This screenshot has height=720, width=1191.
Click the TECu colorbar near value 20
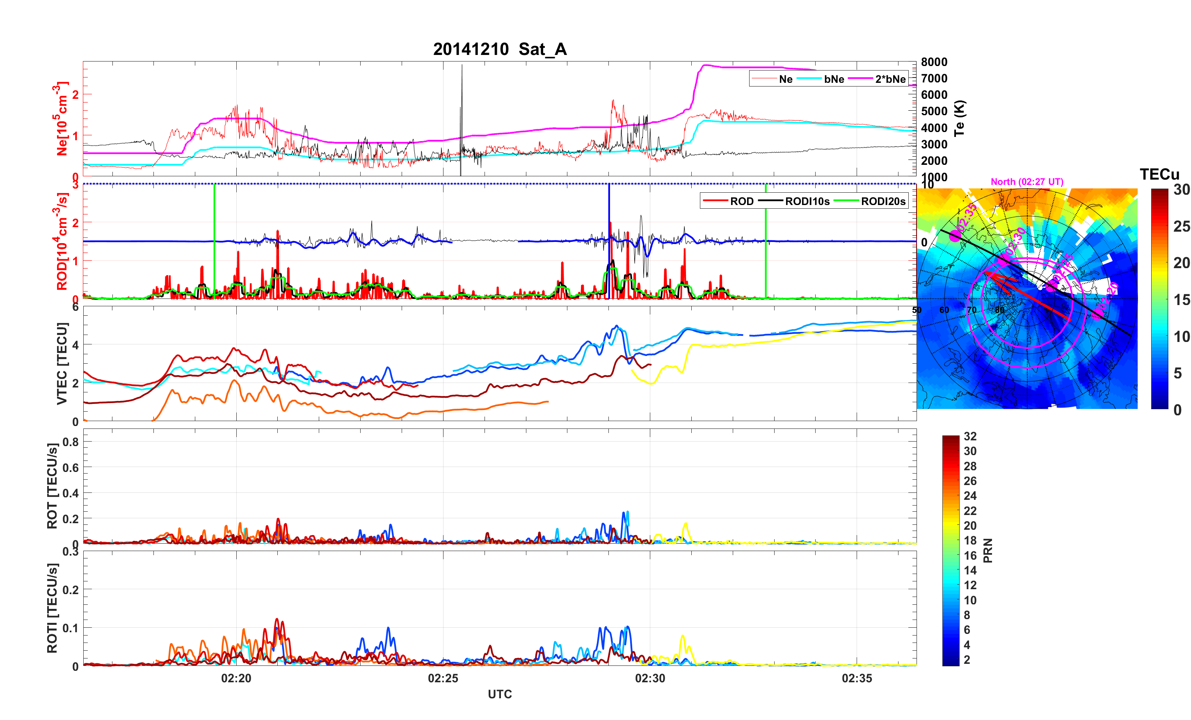point(1159,263)
